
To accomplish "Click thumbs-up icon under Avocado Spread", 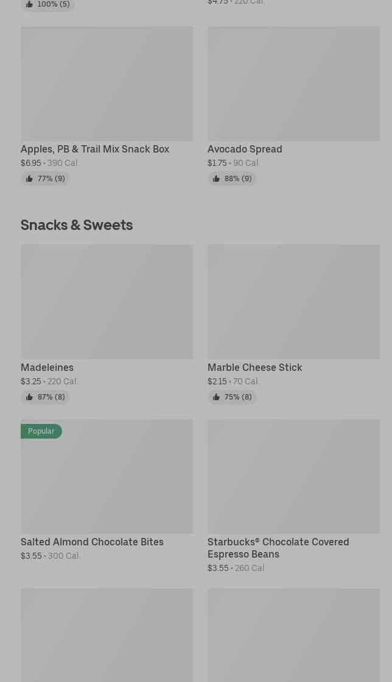I will [216, 179].
